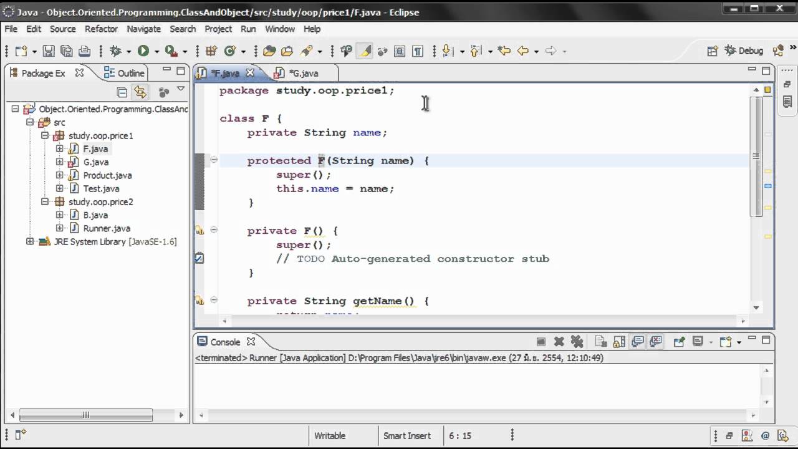The height and width of the screenshot is (449, 798).
Task: Click the Clear Console icon
Action: click(601, 342)
